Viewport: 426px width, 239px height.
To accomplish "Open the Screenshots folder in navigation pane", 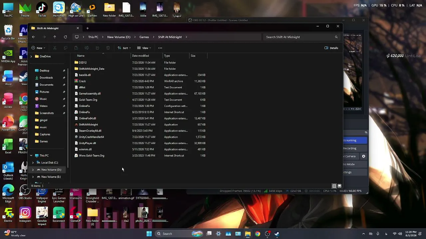I will tap(47, 113).
